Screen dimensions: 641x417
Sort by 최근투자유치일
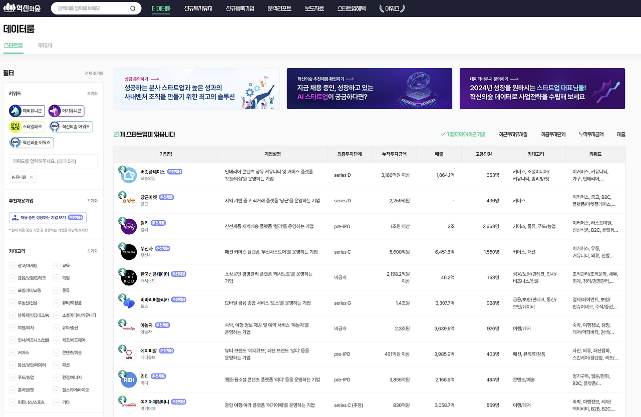(513, 134)
